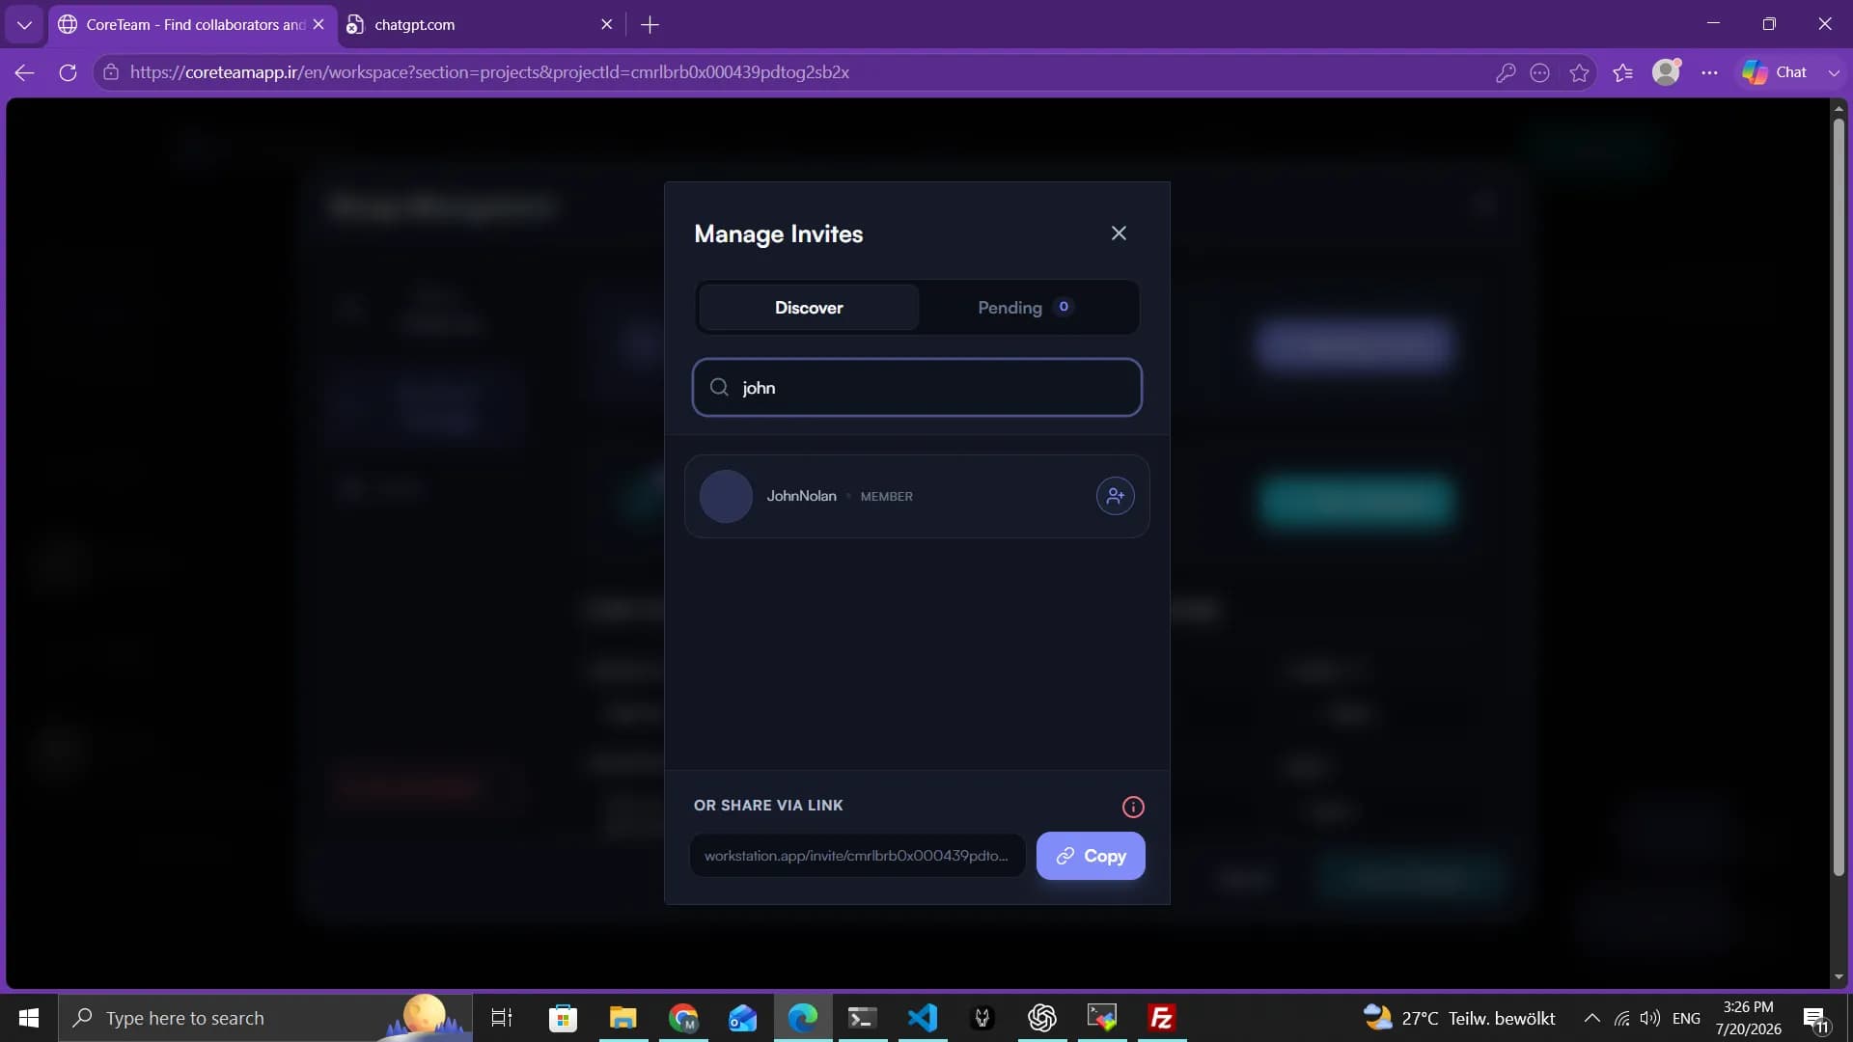Screen dimensions: 1853x1042
Task: Open the volume control in the tray
Action: tap(1650, 1018)
